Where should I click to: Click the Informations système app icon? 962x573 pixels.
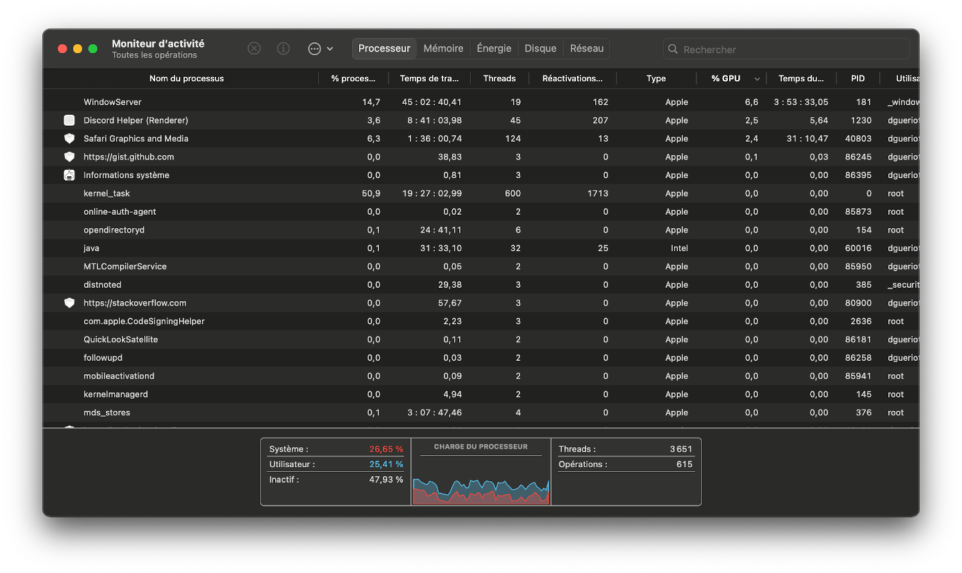69,175
